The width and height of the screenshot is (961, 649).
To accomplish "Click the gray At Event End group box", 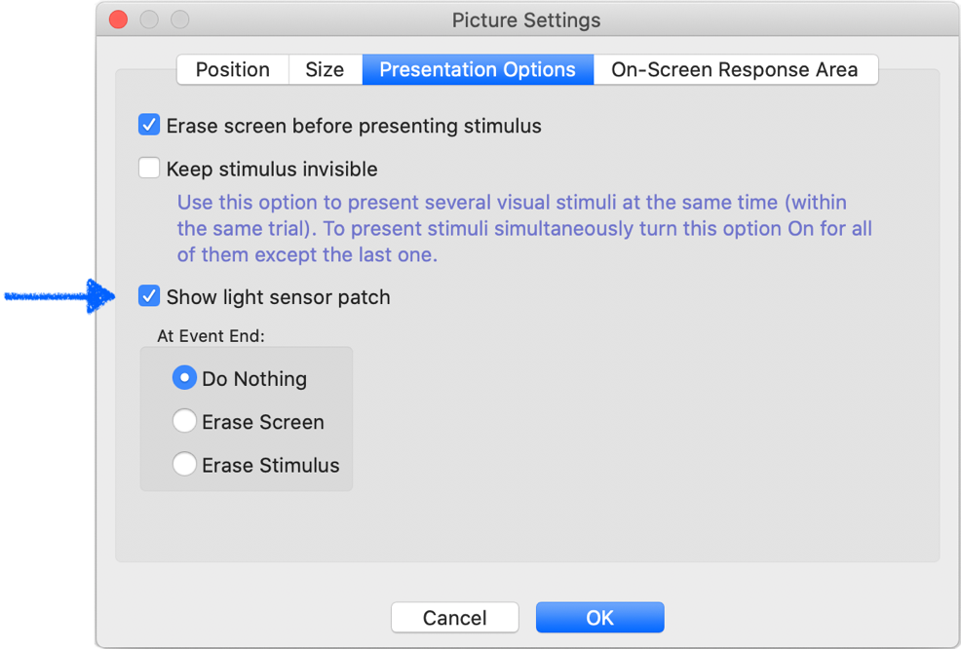I will (247, 419).
